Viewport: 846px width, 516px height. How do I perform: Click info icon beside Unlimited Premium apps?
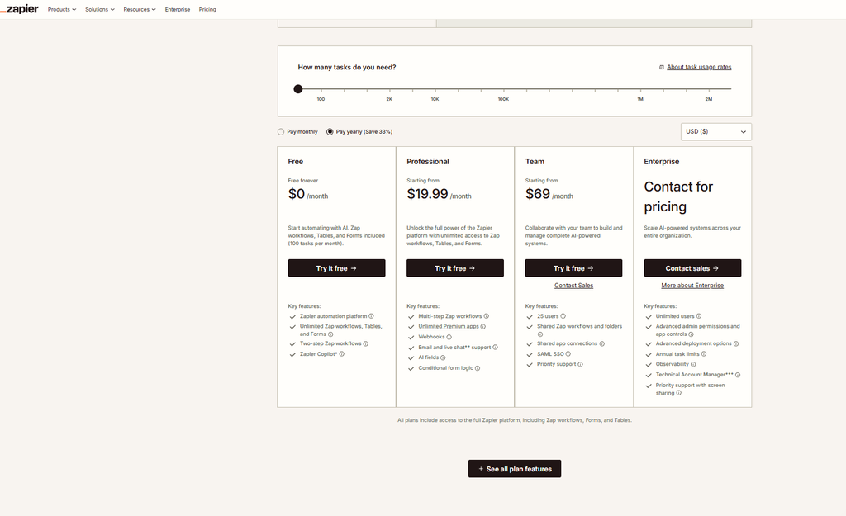click(x=482, y=327)
